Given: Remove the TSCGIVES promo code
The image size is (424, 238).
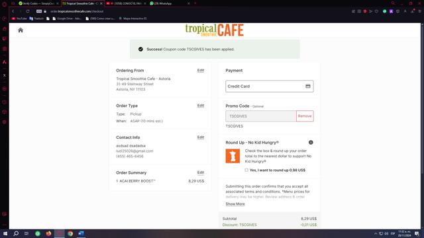Looking at the screenshot, I should pyautogui.click(x=305, y=116).
